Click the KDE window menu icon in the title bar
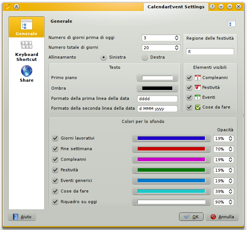 [8, 7]
